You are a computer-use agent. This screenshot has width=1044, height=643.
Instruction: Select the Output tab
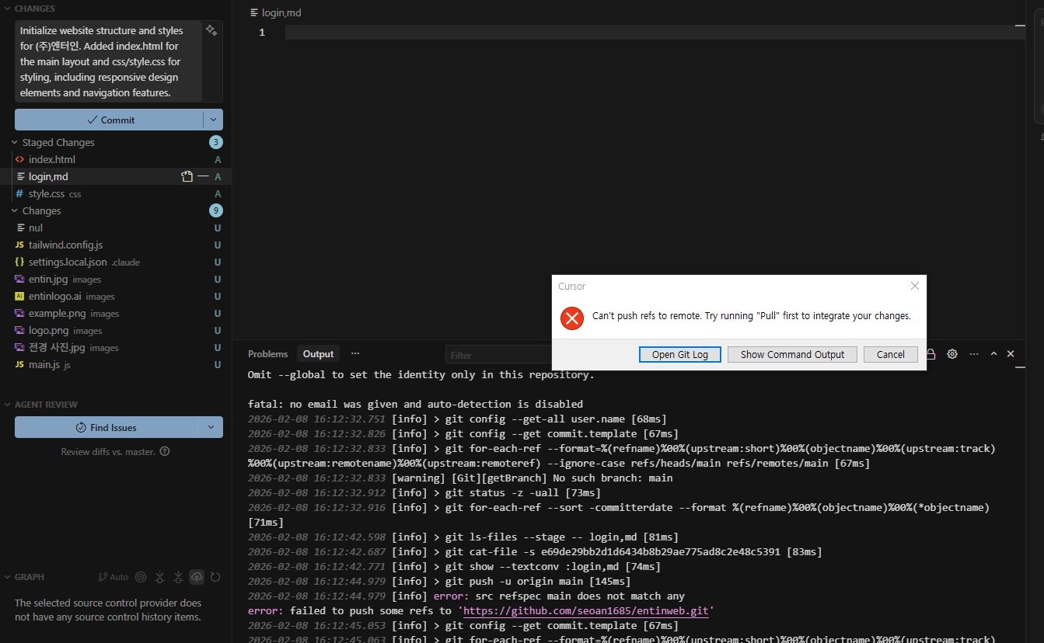click(x=318, y=353)
